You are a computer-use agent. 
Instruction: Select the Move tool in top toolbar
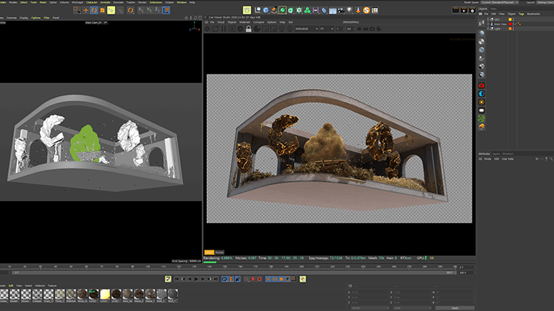tap(85, 10)
